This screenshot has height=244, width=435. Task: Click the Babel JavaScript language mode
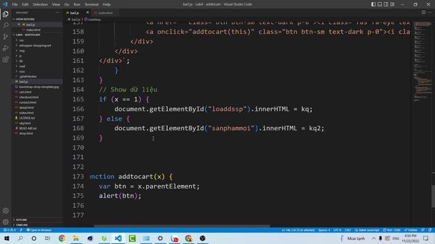point(367,230)
